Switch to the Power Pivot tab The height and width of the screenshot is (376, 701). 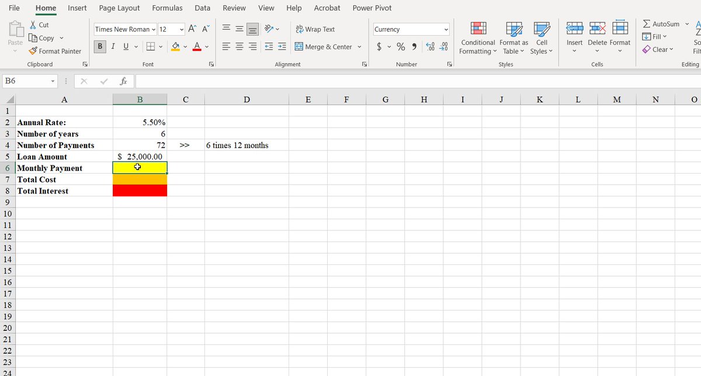tap(372, 8)
